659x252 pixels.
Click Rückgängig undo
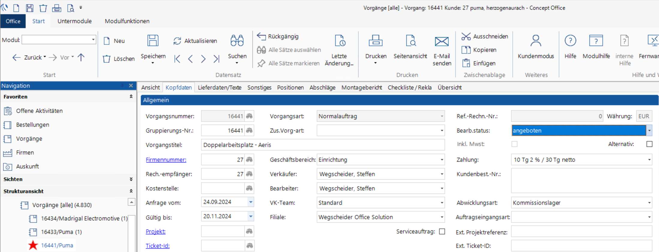(x=278, y=36)
